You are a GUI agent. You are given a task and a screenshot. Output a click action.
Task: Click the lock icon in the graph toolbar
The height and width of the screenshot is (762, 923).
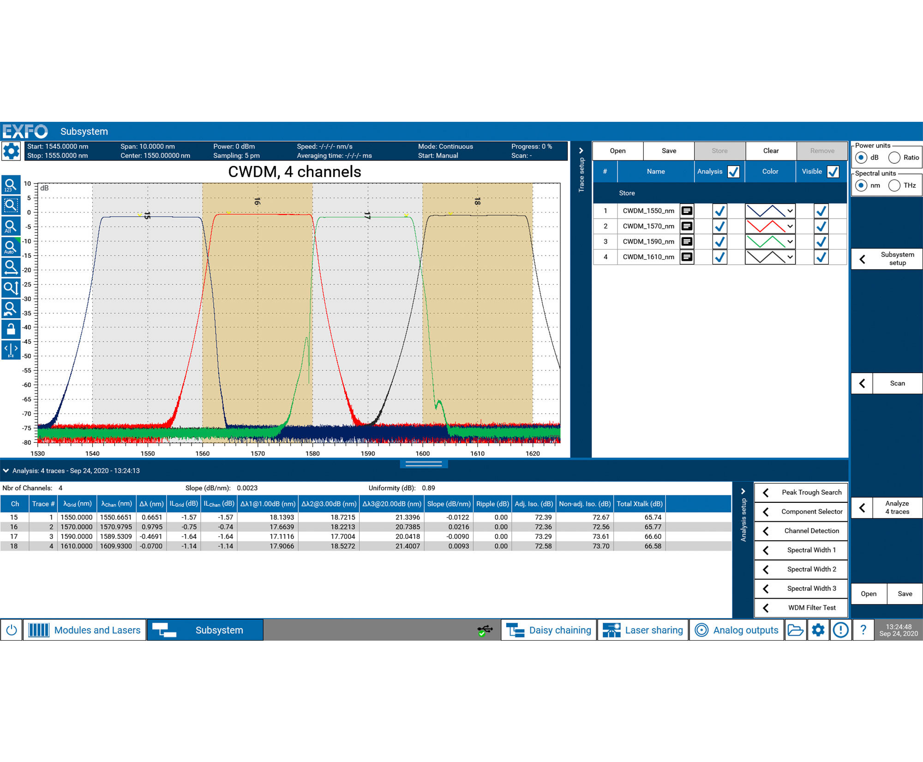[11, 328]
